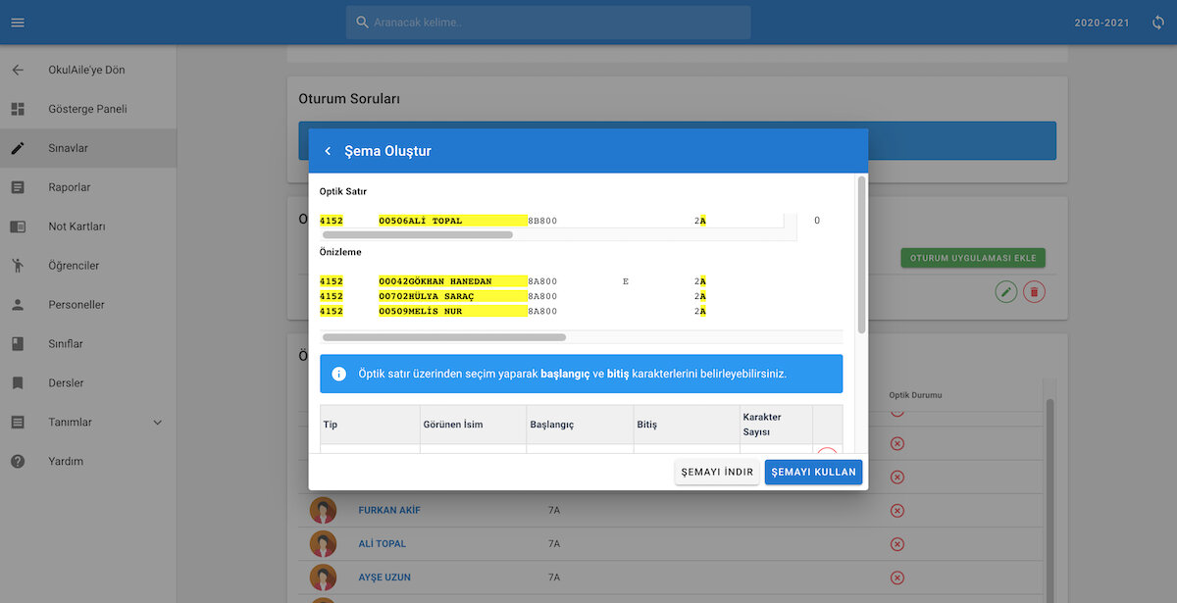The image size is (1177, 603).
Task: Click the red optik status icon for FURKAN AKİF
Action: point(896,510)
